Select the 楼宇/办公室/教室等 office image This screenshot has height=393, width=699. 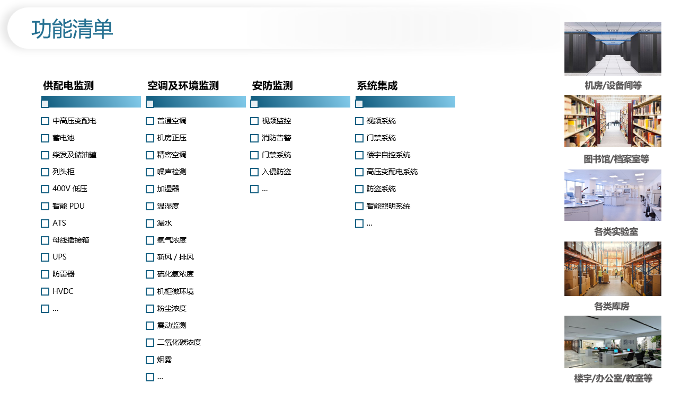[613, 342]
